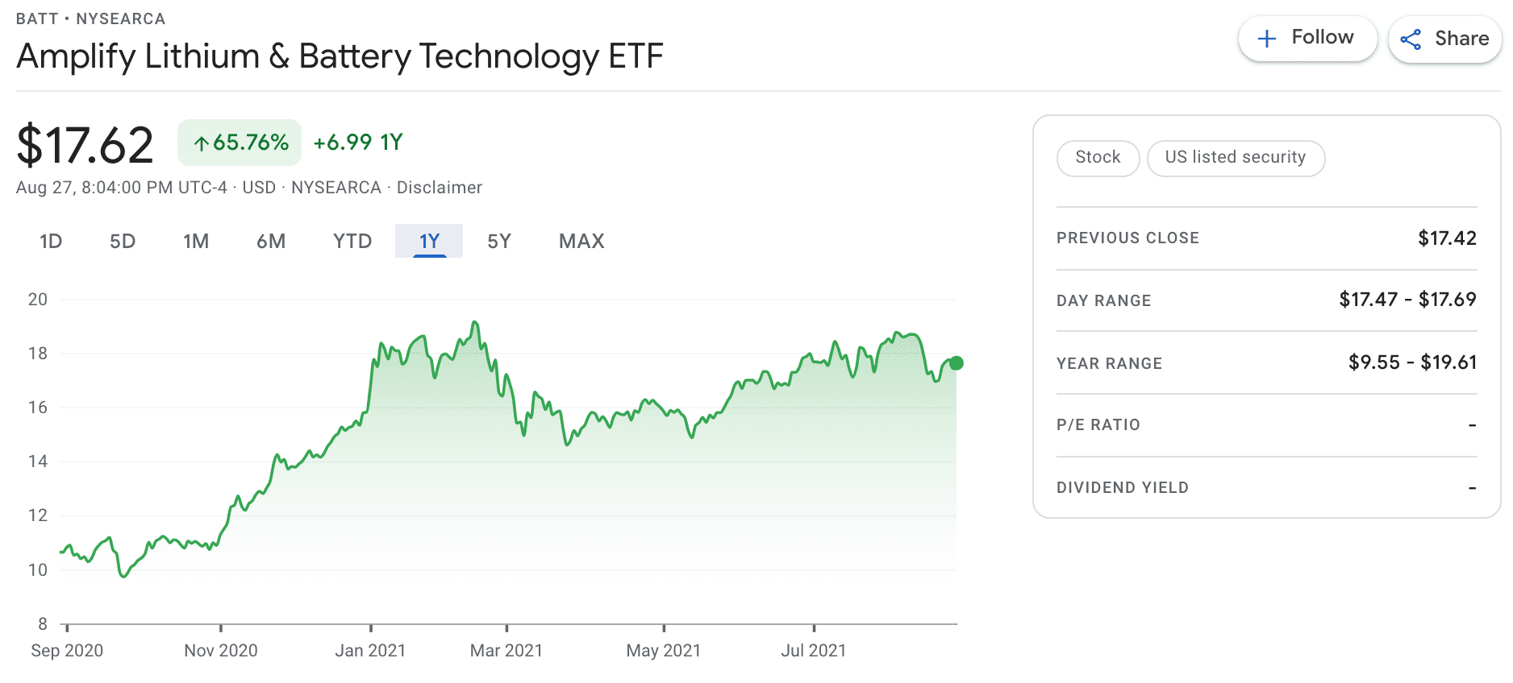Open the 6M chart view

click(271, 241)
